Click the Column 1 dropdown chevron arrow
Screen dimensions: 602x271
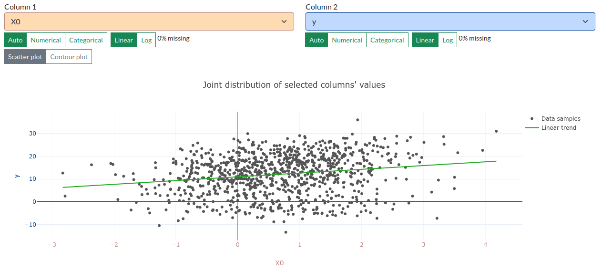coord(284,21)
